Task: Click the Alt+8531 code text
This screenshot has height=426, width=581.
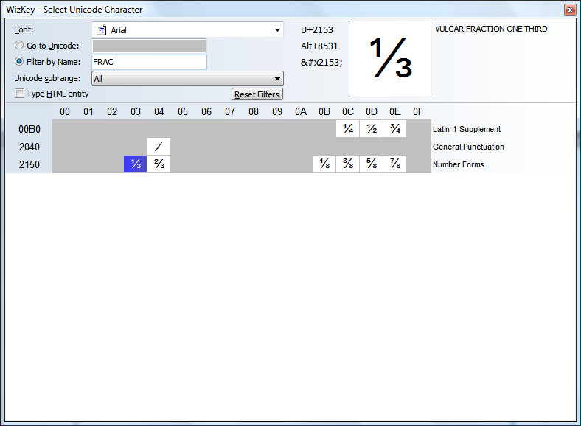Action: click(319, 46)
